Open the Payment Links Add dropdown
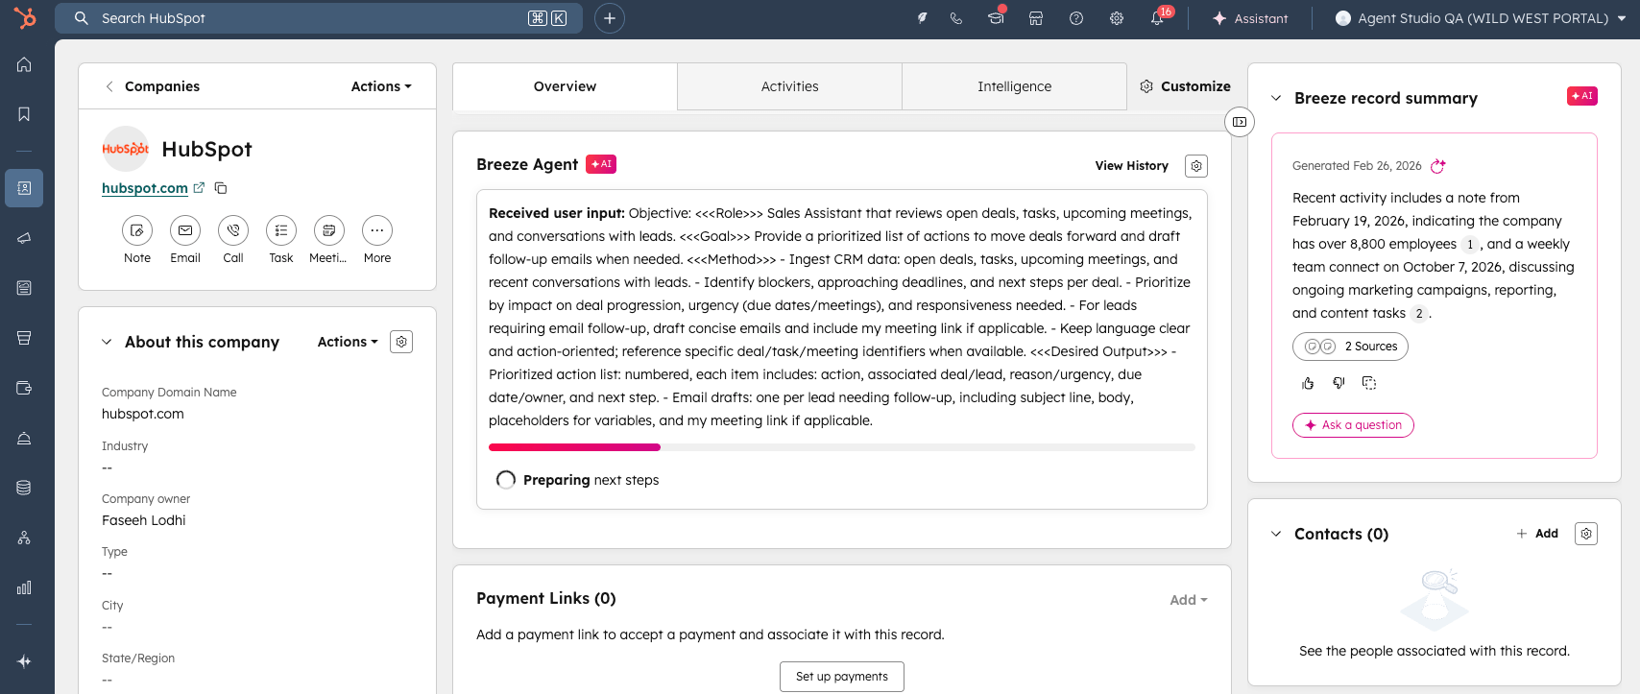The height and width of the screenshot is (694, 1640). (1188, 600)
